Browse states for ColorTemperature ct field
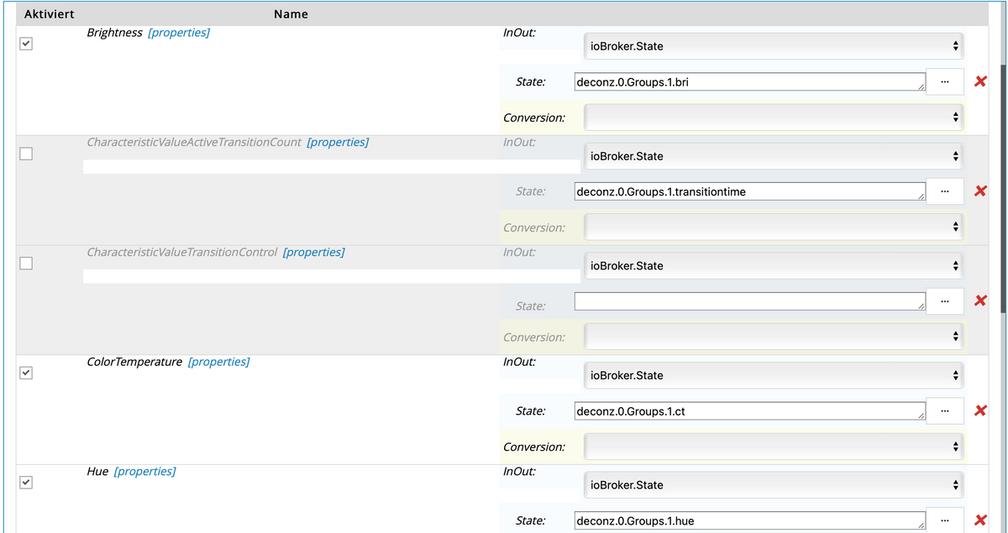The width and height of the screenshot is (1008, 533). pyautogui.click(x=945, y=411)
